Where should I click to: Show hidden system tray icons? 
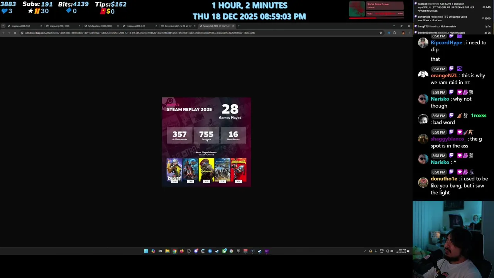365,251
